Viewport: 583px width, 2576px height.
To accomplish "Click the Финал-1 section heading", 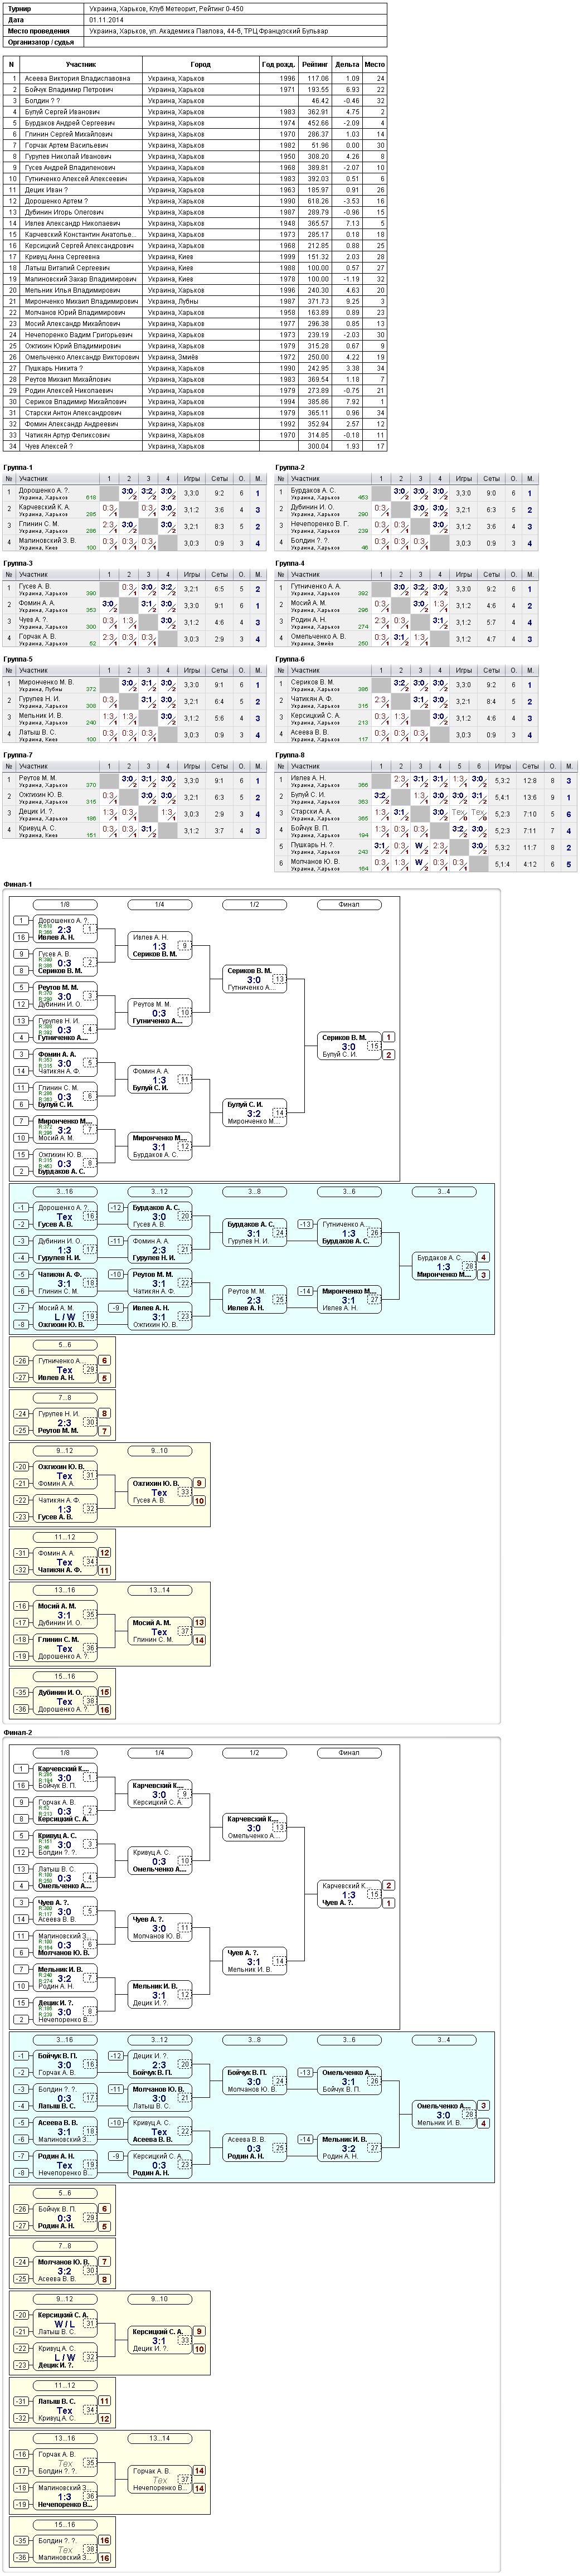I will pyautogui.click(x=18, y=884).
